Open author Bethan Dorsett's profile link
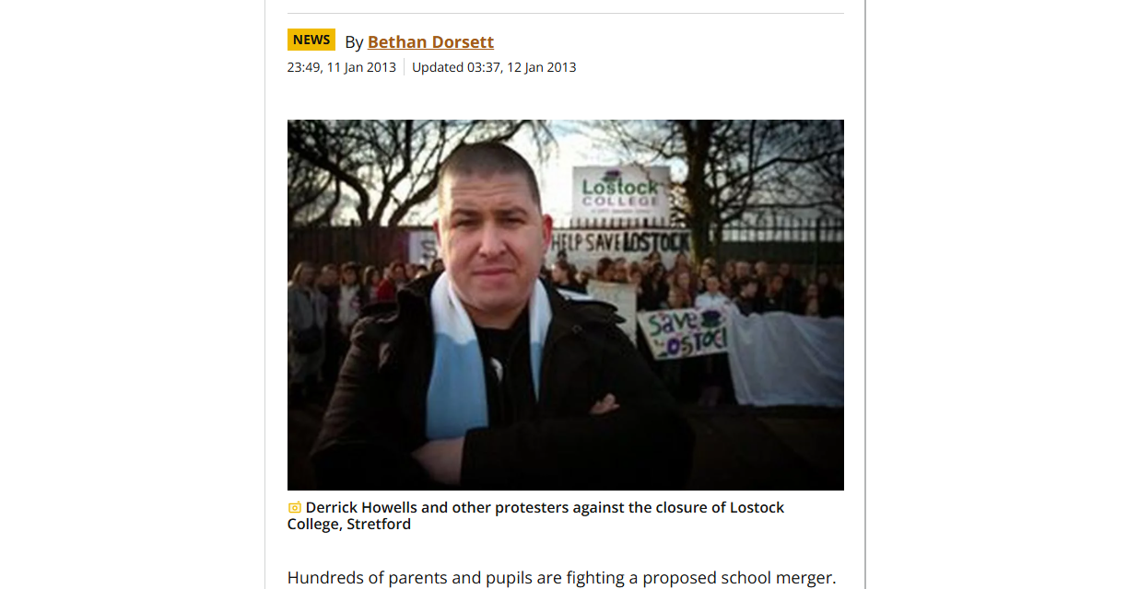The image size is (1127, 589). (x=430, y=41)
